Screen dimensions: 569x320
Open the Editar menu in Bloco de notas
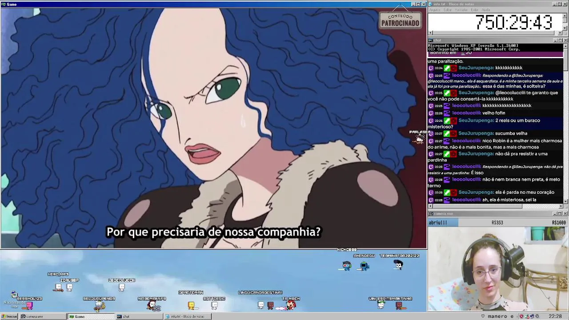pyautogui.click(x=448, y=10)
